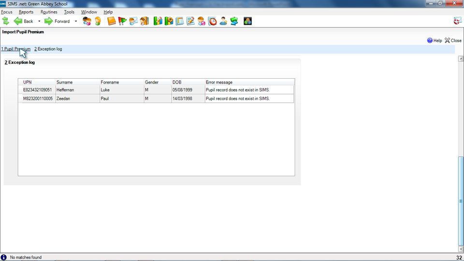Image resolution: width=464 pixels, height=261 pixels.
Task: Sort by the Surname column header
Action: click(77, 82)
